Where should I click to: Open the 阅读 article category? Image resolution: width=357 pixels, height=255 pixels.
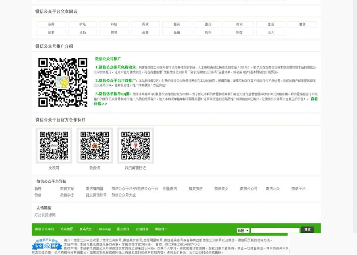(145, 24)
